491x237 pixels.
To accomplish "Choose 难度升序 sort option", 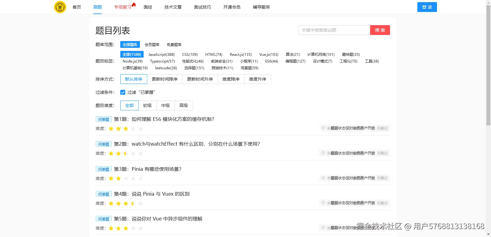I will point(258,79).
